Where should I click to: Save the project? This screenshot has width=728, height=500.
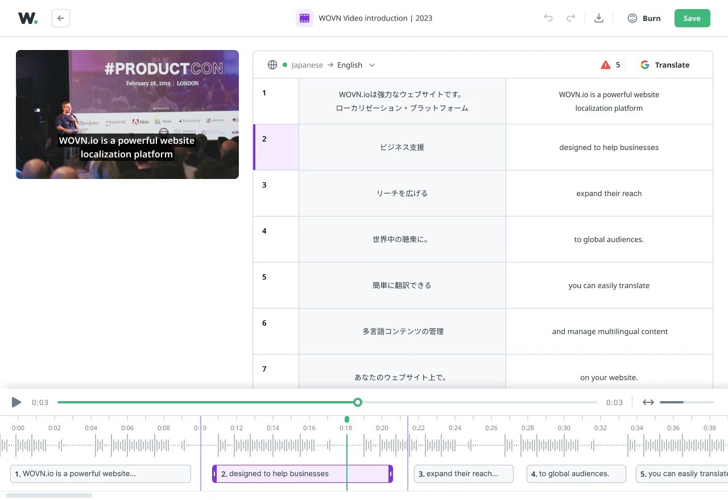(x=692, y=18)
